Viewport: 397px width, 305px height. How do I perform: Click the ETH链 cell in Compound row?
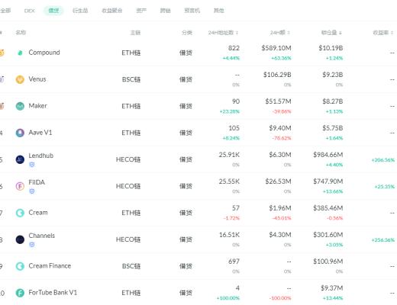[131, 53]
